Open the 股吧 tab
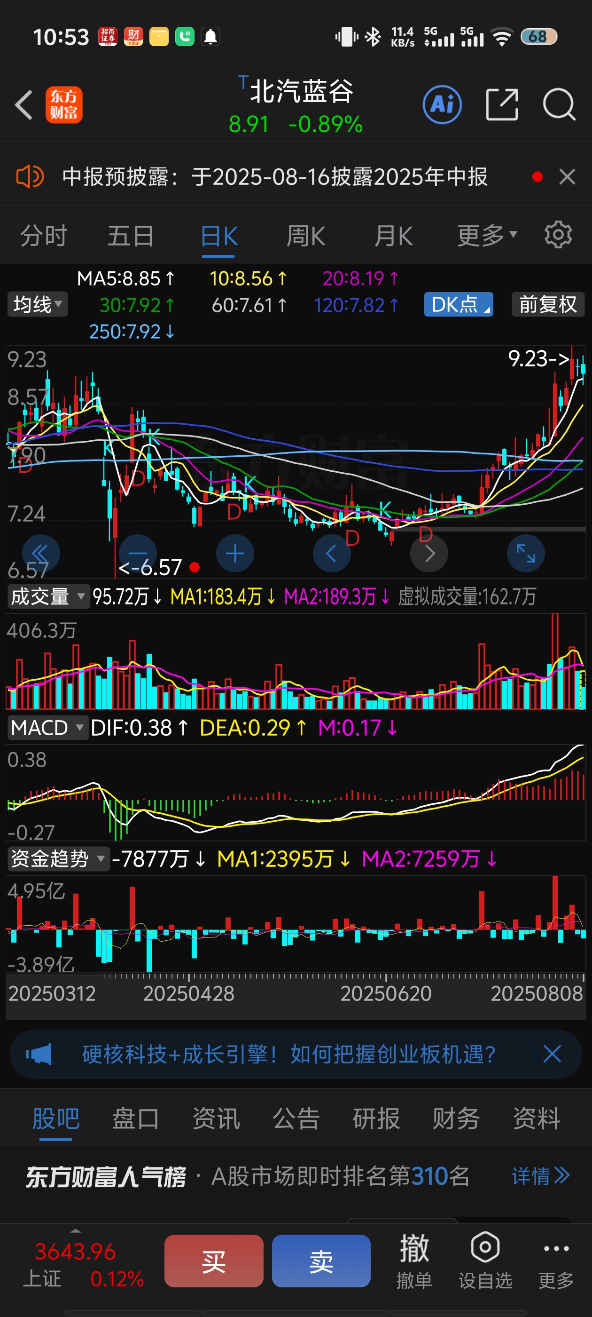 55,1119
